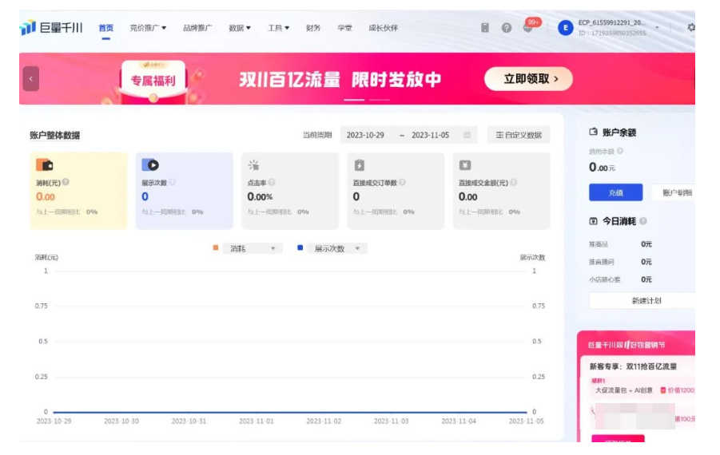Open the help question mark icon in header
Image resolution: width=720 pixels, height=455 pixels.
point(507,28)
